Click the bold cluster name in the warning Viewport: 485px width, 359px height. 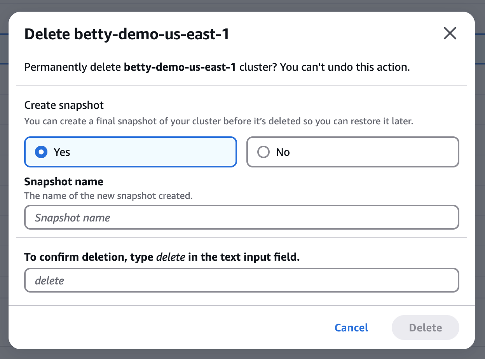click(x=180, y=67)
